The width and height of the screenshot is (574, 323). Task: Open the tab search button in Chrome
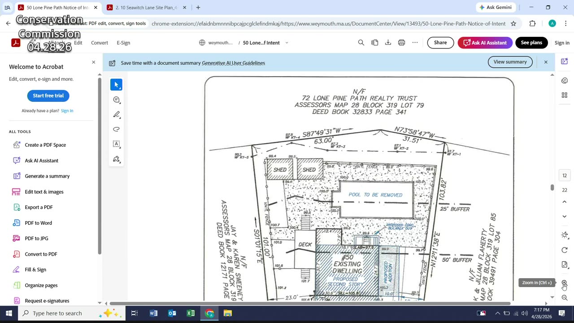(7, 8)
